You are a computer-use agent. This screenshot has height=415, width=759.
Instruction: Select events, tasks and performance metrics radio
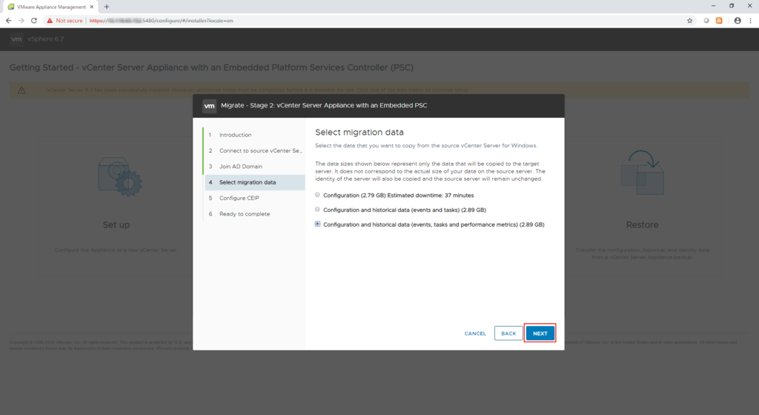pyautogui.click(x=317, y=224)
